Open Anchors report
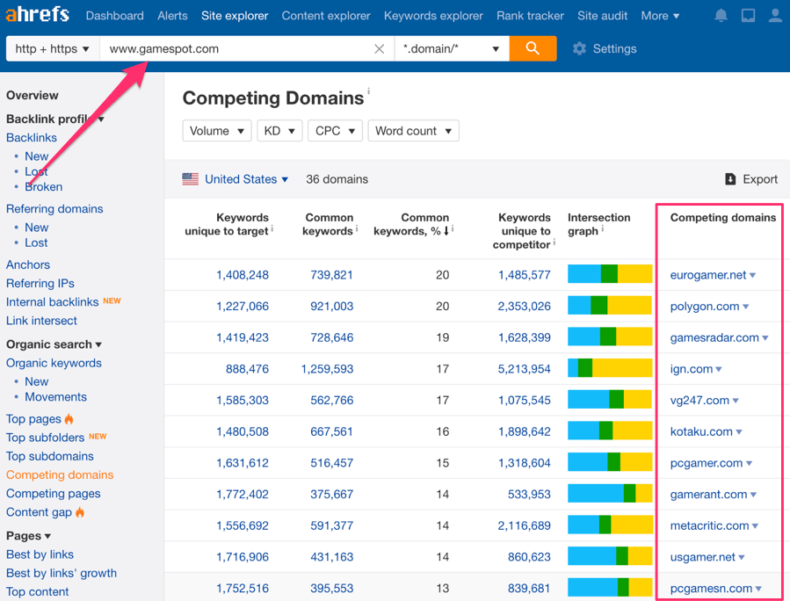 [28, 264]
